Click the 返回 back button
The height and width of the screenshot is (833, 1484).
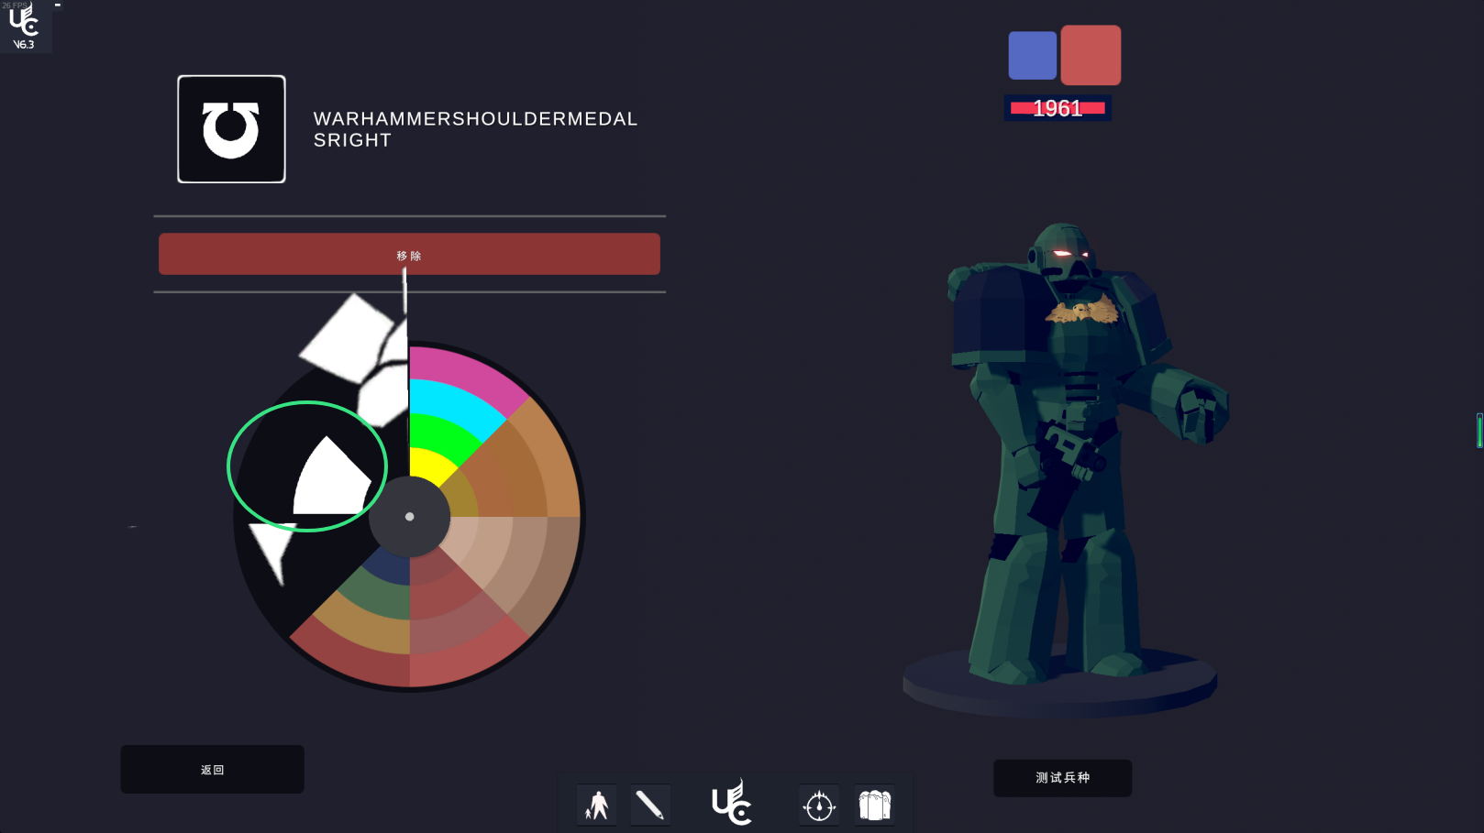[x=212, y=769]
